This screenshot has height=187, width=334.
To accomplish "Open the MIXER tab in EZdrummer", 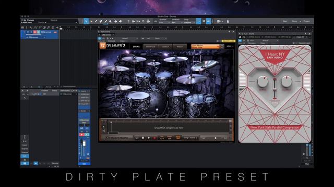I will (x=180, y=46).
